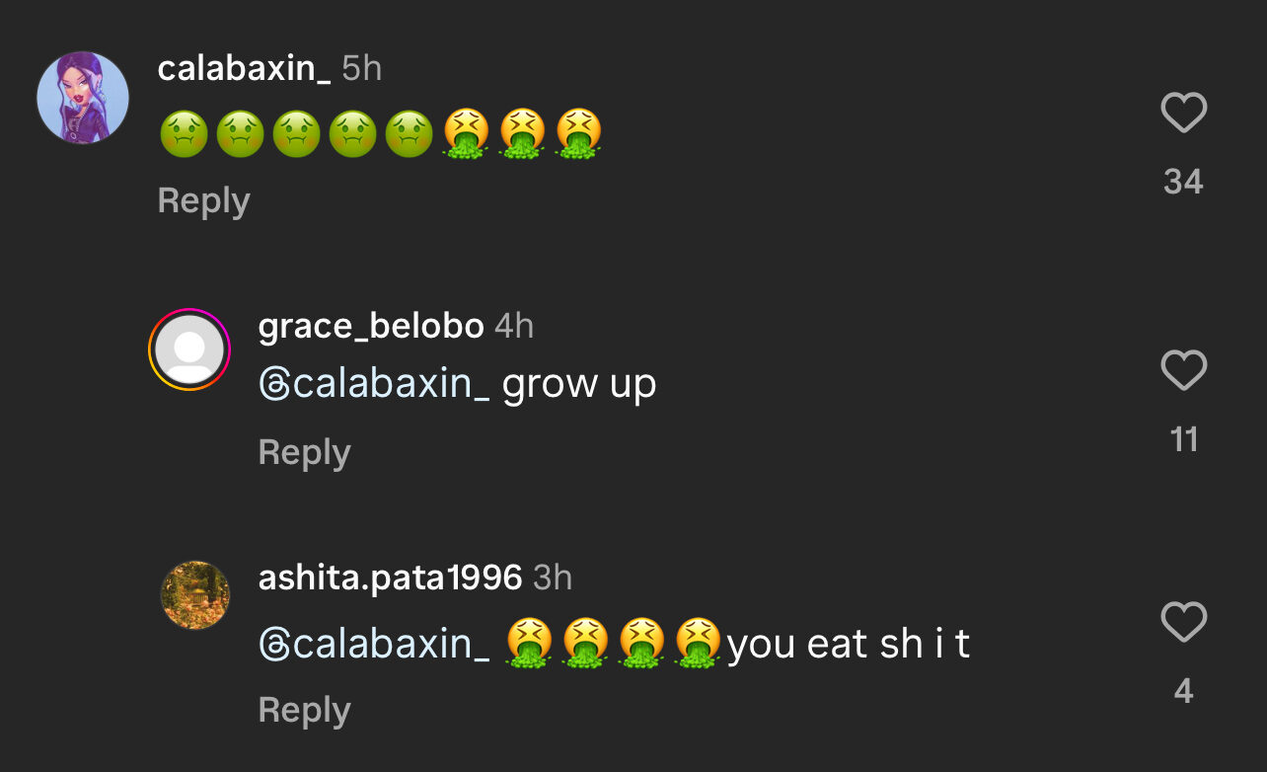Show the 11 likes on grace_belobo's reply
1267x772 pixels.
[1183, 439]
